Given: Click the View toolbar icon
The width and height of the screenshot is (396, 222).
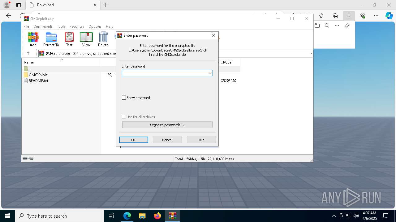Looking at the screenshot, I should click(86, 39).
